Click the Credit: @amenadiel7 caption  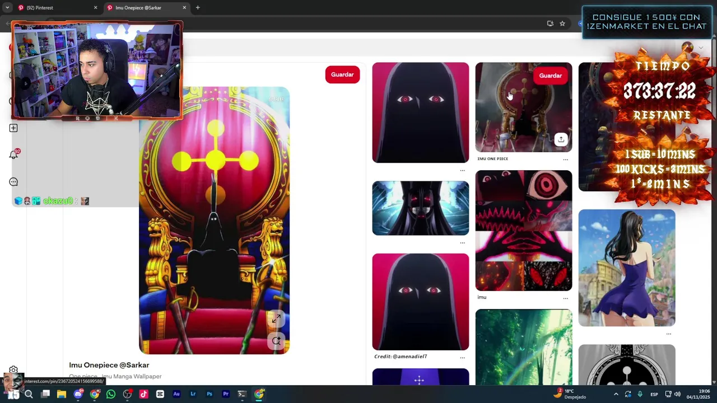coord(401,357)
